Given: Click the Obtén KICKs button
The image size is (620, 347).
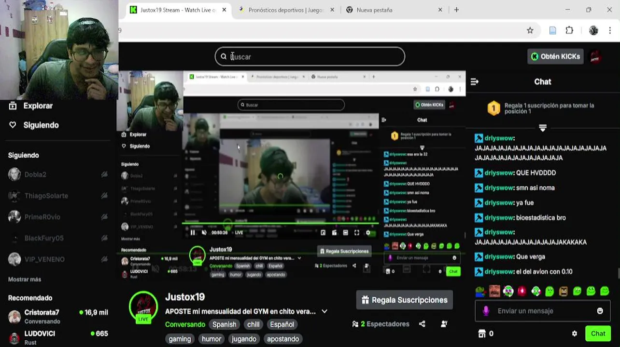Looking at the screenshot, I should tap(555, 56).
